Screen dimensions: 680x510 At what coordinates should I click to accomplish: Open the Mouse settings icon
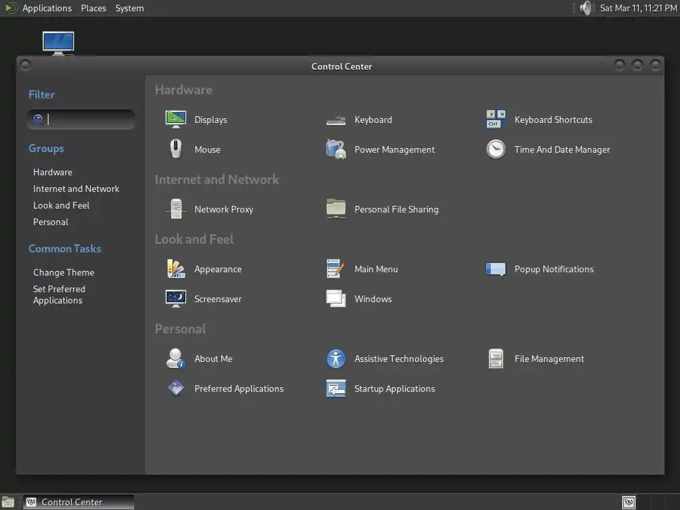(175, 149)
